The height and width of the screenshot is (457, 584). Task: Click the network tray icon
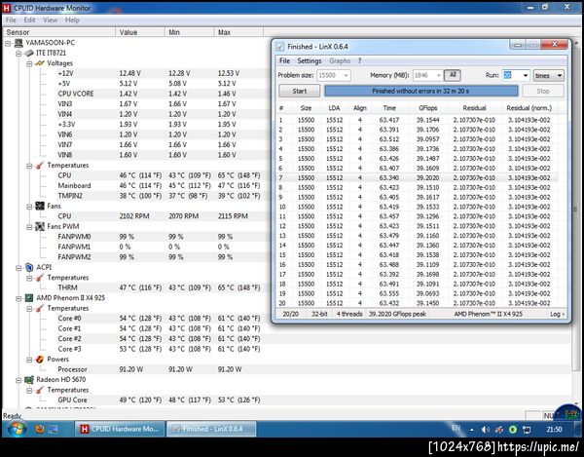point(527,430)
